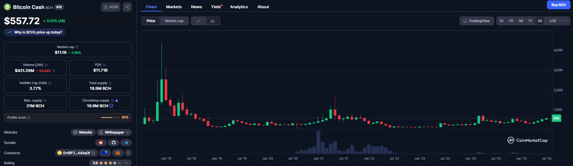Screen dimensions: 573x166
Task: Click the MetaMask fox icon
Action: [118, 153]
